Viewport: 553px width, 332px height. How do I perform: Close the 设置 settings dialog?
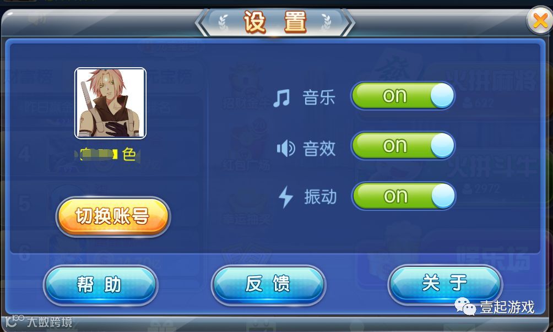pos(540,20)
